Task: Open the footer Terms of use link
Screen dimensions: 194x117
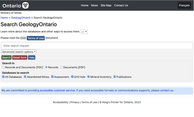Action: [89, 102]
